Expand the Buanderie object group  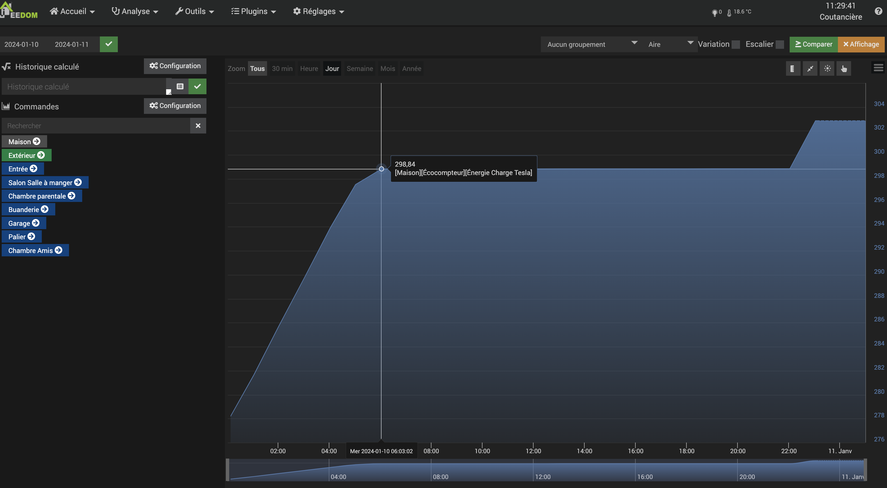(x=28, y=209)
